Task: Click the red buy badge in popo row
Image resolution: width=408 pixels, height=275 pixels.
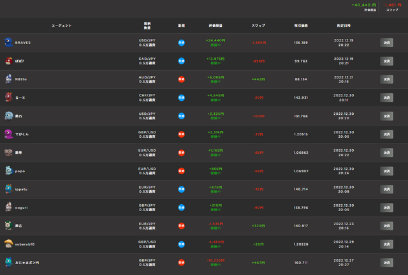Action: pos(181,171)
